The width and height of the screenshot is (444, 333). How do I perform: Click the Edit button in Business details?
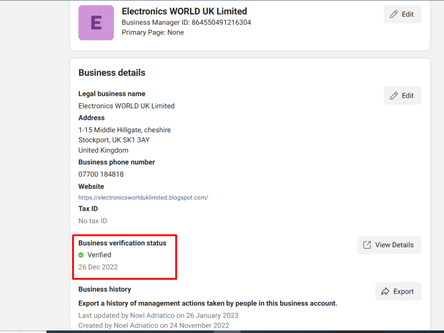(x=402, y=95)
